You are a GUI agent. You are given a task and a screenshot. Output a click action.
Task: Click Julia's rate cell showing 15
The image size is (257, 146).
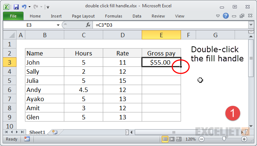click(122, 81)
